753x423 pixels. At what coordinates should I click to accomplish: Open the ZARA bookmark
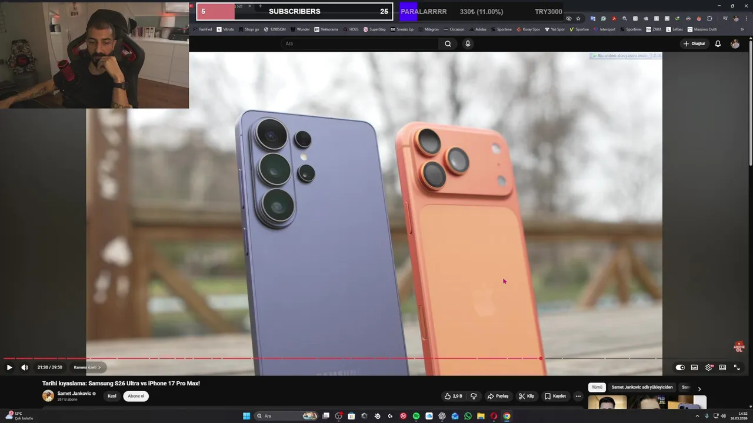point(654,29)
